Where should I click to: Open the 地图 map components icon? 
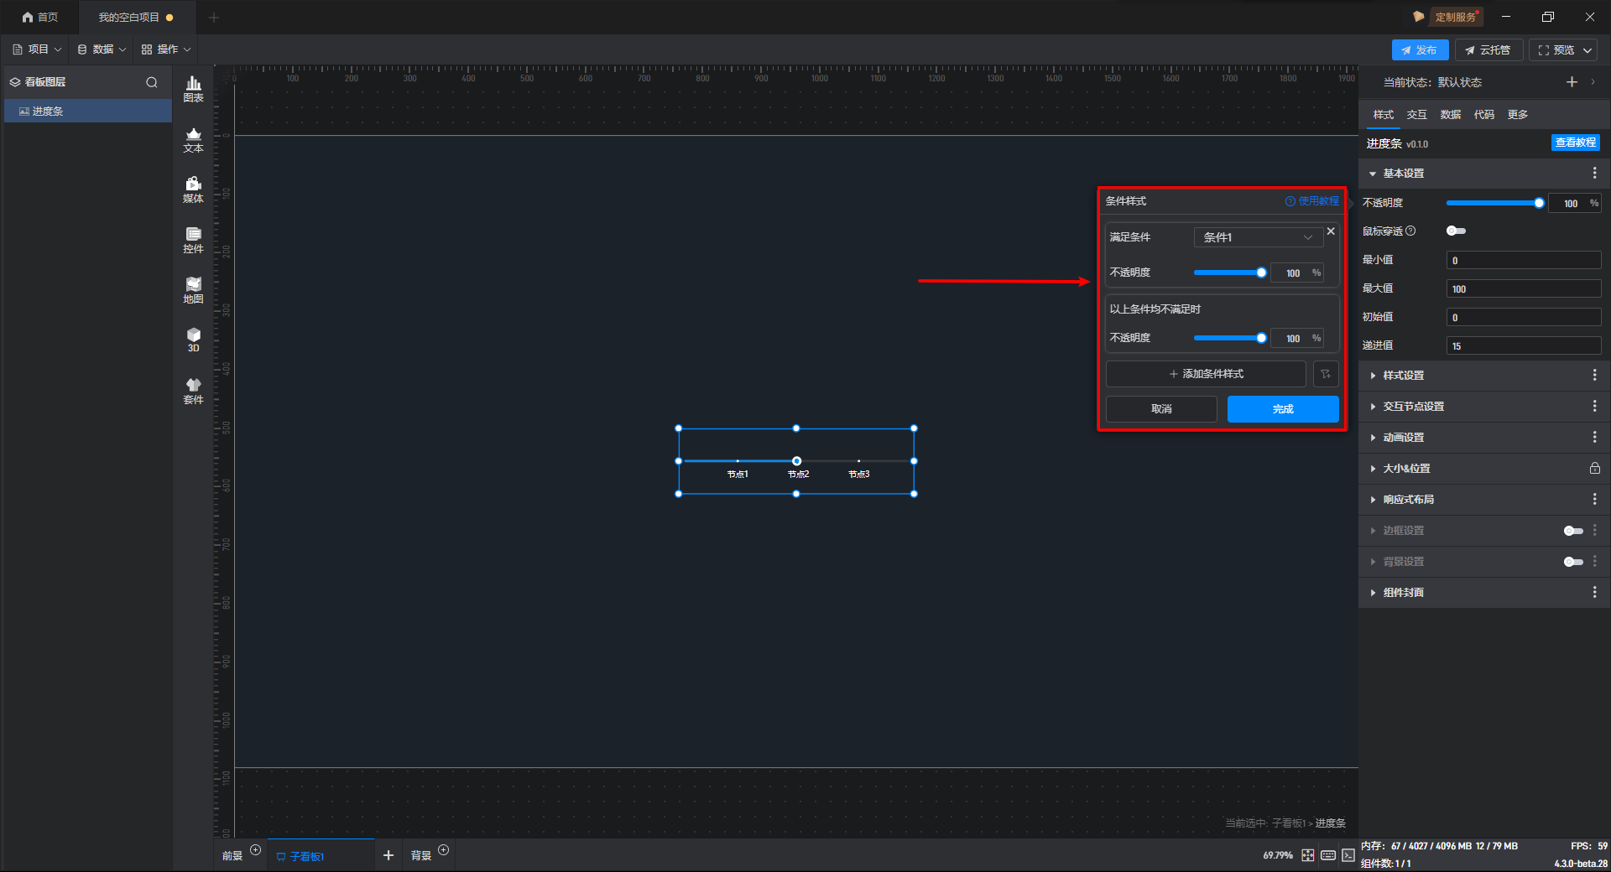[193, 290]
